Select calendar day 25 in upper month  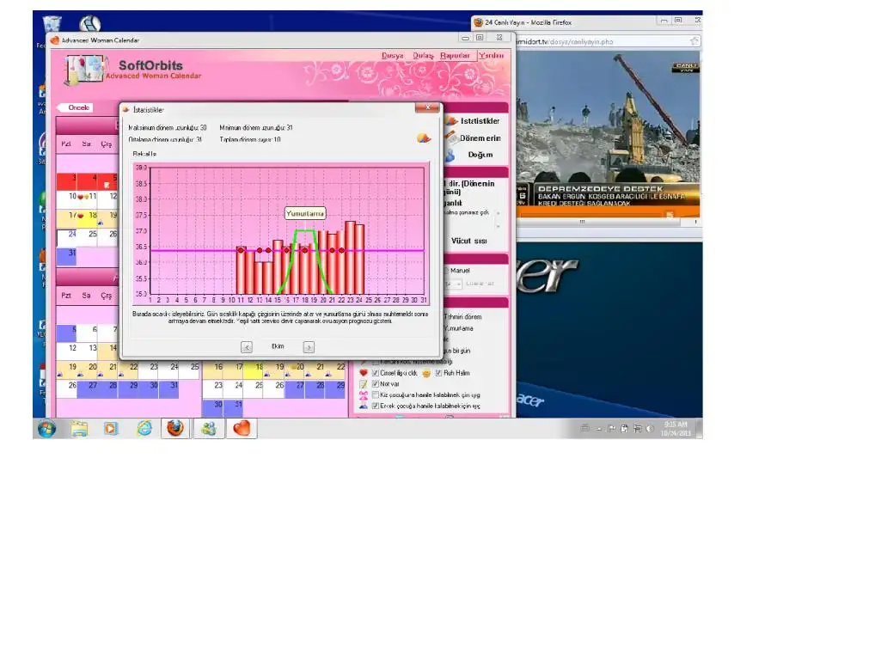(88, 238)
